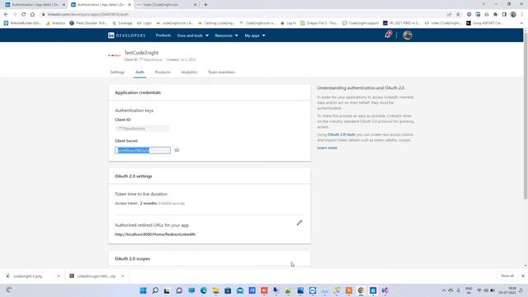Screen dimensions: 528x297
Task: Click Show all downloads
Action: [507, 276]
